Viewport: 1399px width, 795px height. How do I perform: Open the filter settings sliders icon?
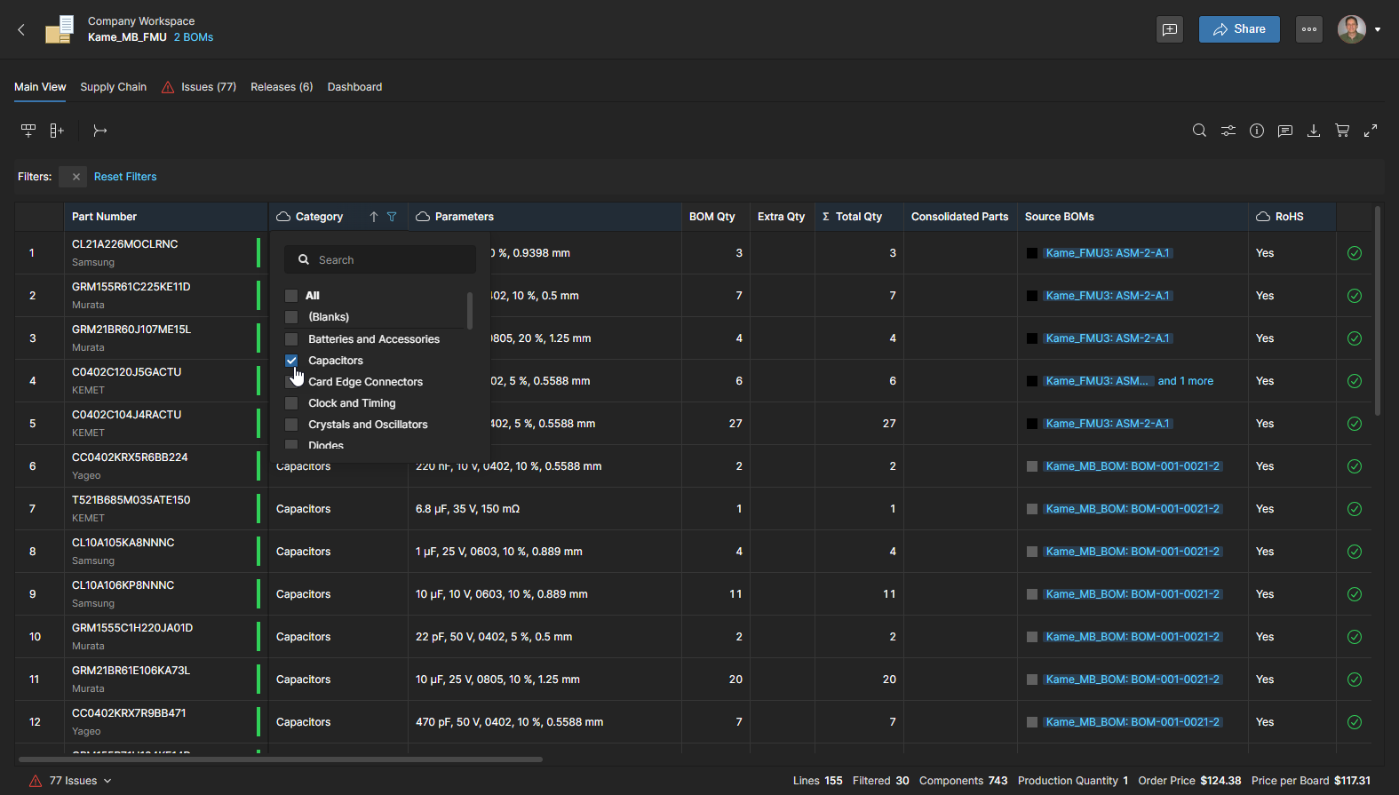[x=1228, y=131]
